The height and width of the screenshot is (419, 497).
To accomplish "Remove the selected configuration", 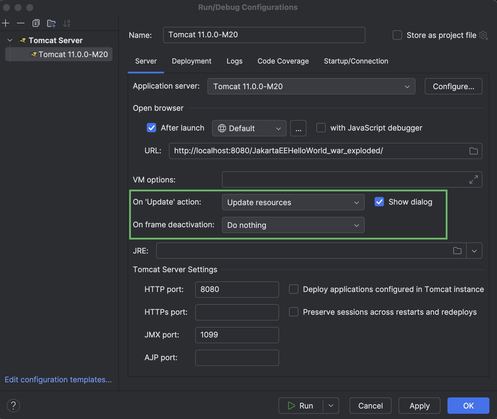I will 20,23.
